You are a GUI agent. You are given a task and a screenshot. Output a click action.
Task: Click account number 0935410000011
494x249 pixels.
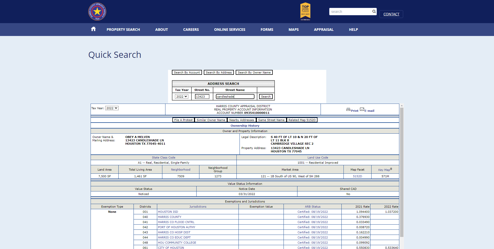point(257,113)
